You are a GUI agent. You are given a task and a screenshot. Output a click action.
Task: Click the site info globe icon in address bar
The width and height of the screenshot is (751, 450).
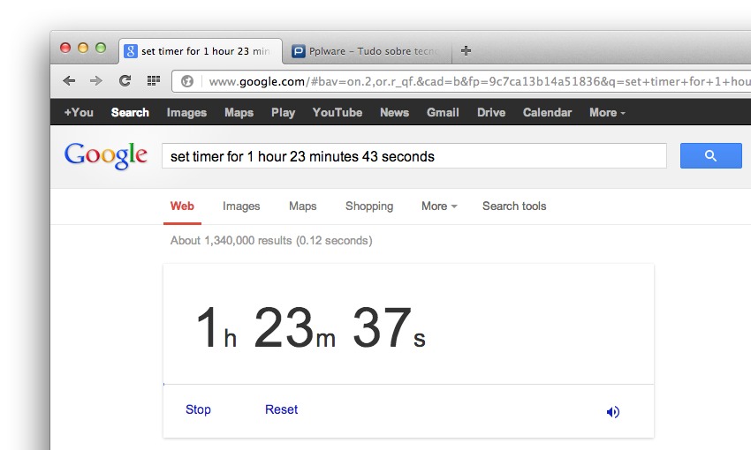187,81
